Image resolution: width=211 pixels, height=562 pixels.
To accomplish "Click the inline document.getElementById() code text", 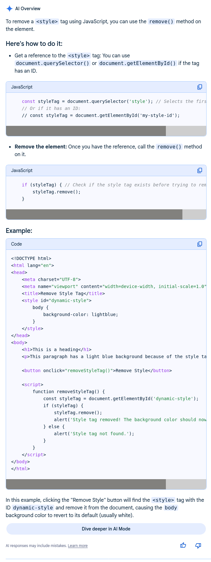I will click(x=138, y=63).
